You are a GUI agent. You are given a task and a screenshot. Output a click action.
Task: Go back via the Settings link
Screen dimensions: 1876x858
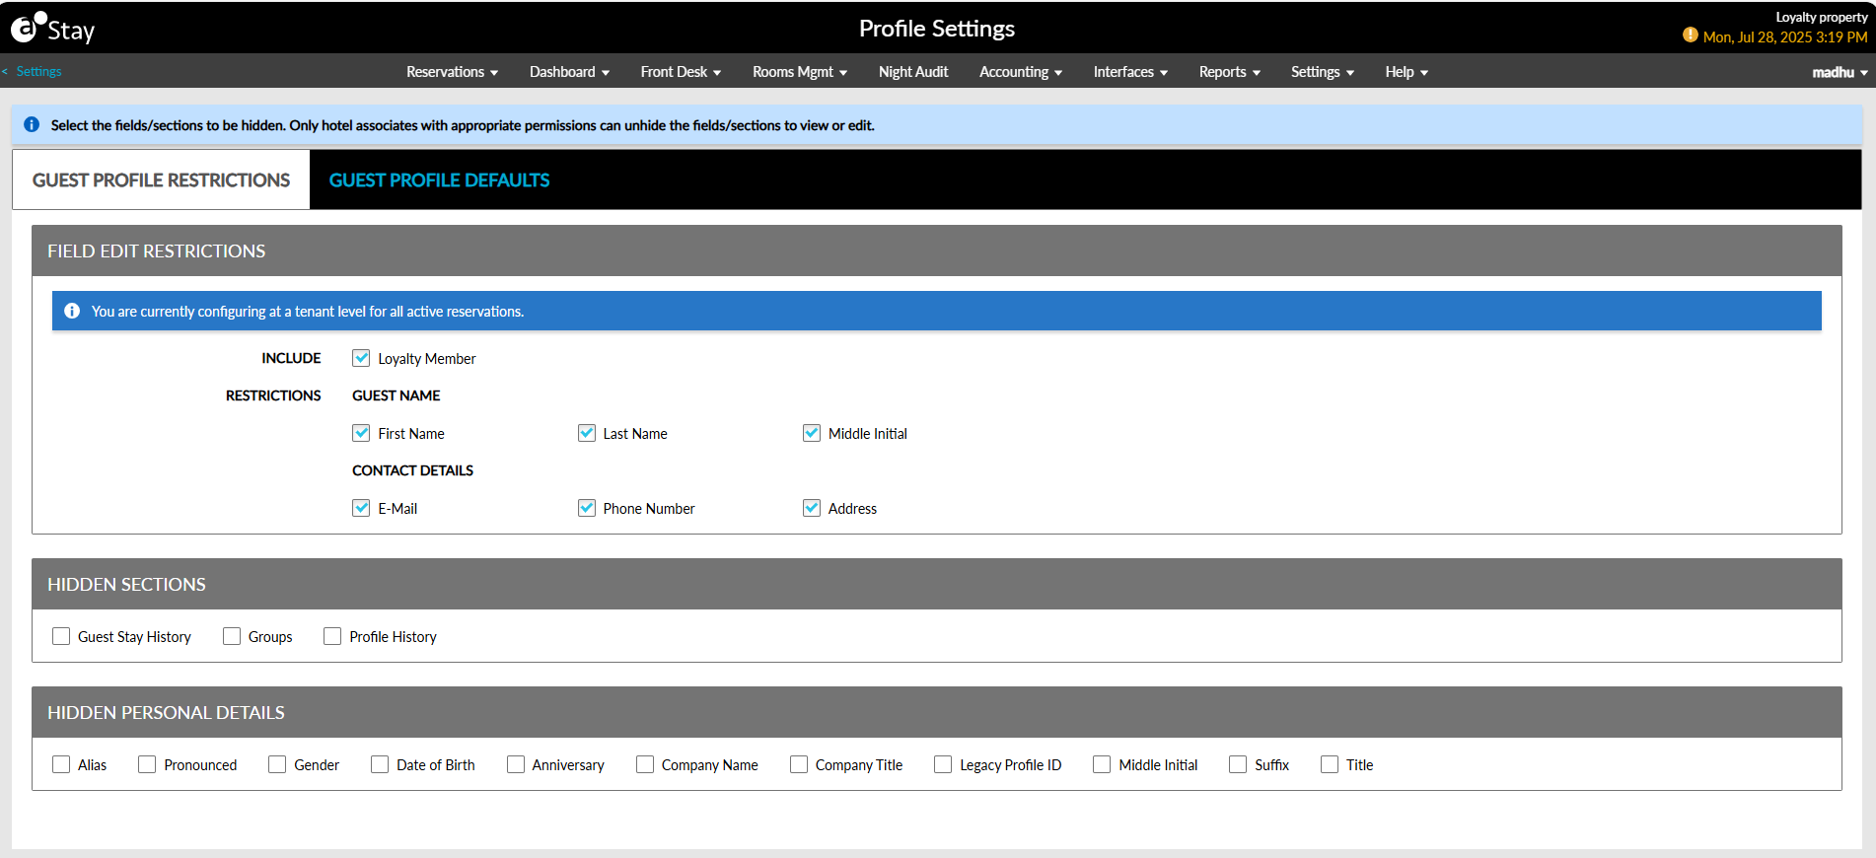point(38,72)
